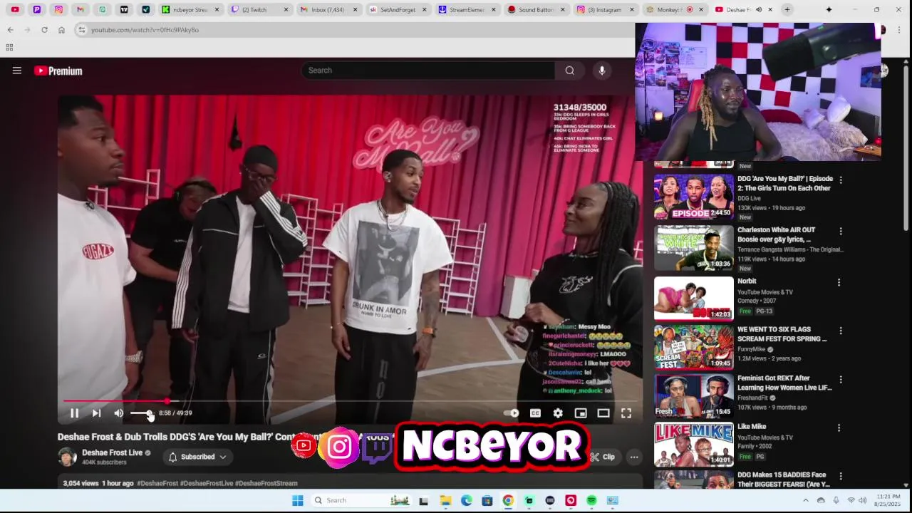Switch to the SetAndForget tab
912x513 pixels.
[398, 10]
